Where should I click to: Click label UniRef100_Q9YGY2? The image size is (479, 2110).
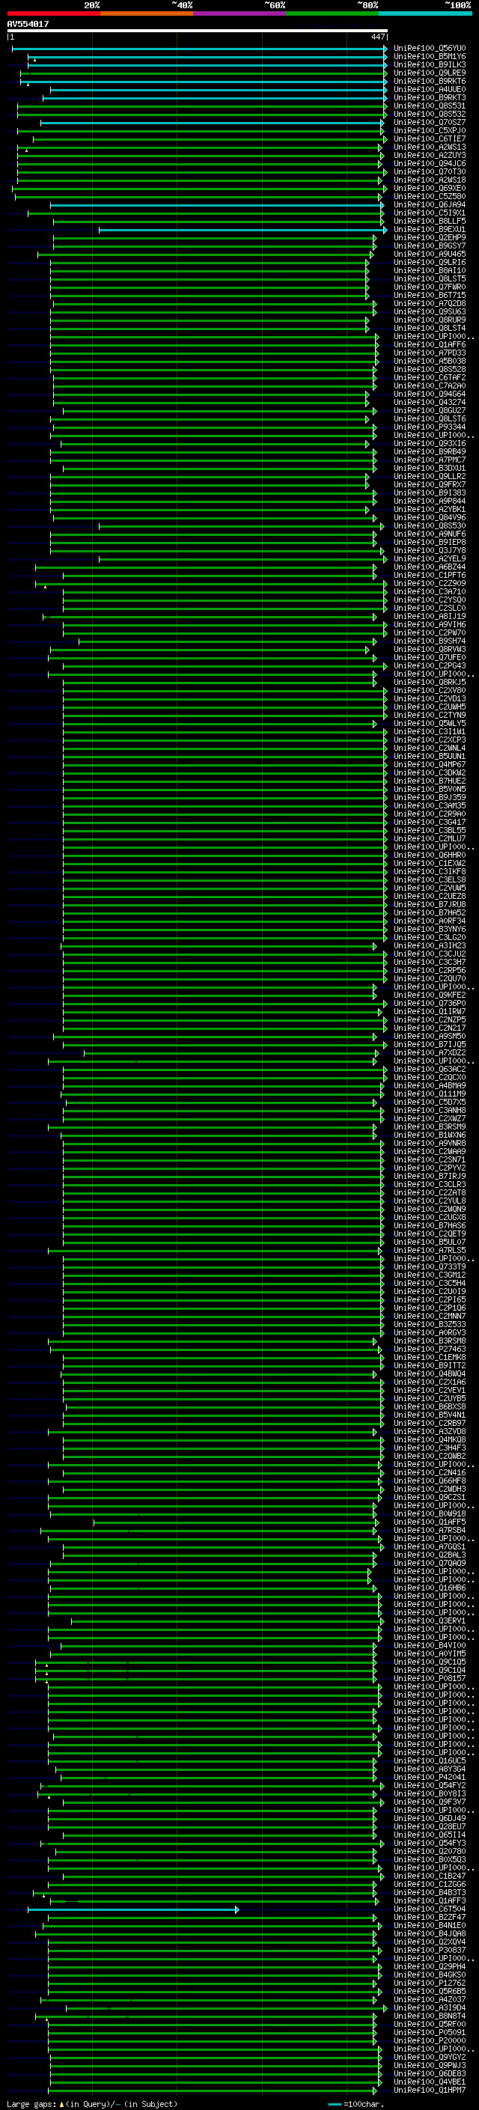click(430, 2057)
